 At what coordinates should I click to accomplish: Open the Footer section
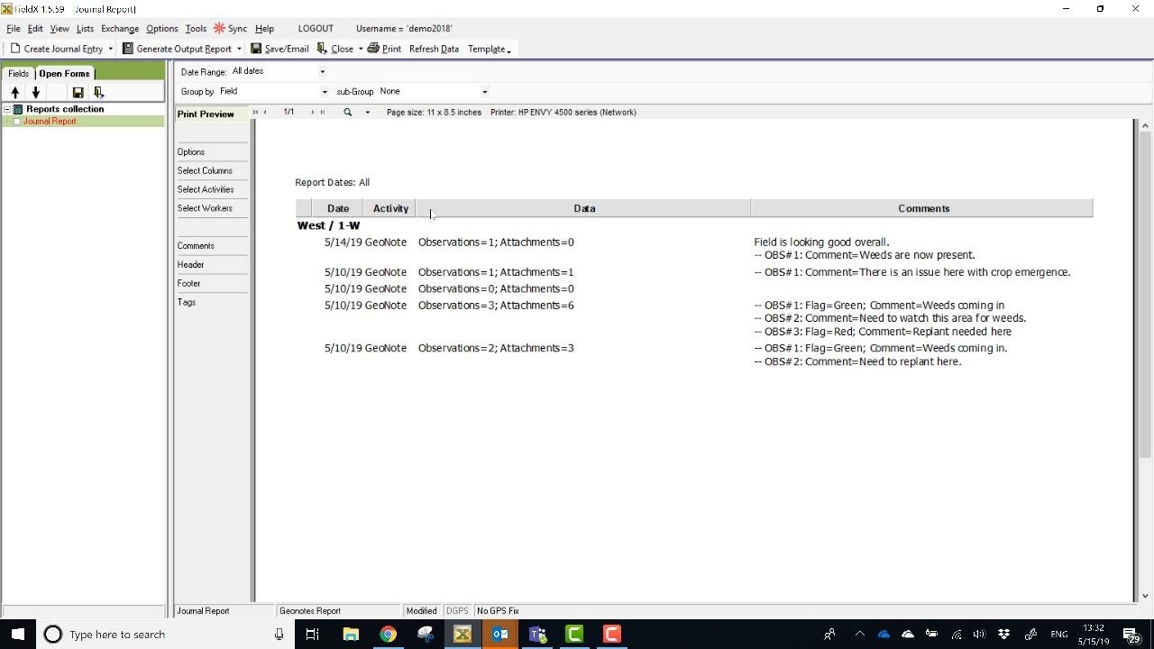[188, 284]
